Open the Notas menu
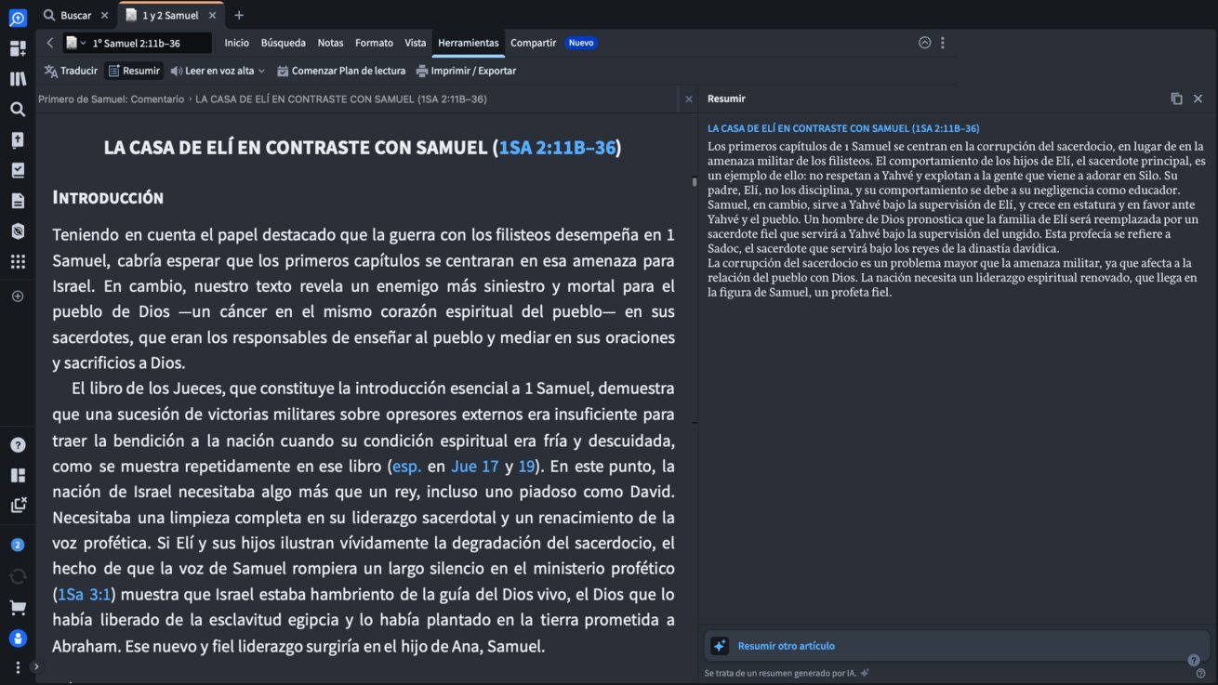Viewport: 1218px width, 685px height. (x=330, y=43)
